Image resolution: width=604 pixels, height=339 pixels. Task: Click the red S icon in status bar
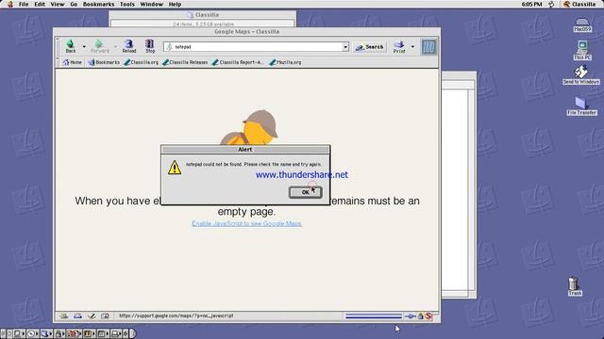coord(428,316)
